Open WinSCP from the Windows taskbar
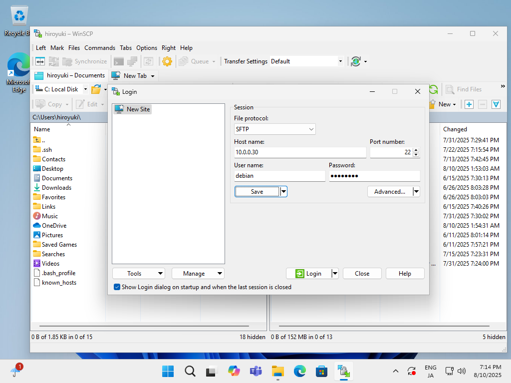Viewport: 511px width, 383px height. click(343, 371)
